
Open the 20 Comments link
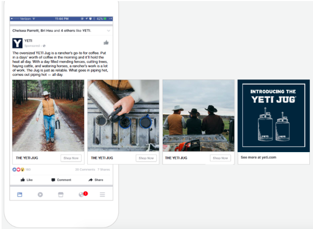click(x=85, y=170)
